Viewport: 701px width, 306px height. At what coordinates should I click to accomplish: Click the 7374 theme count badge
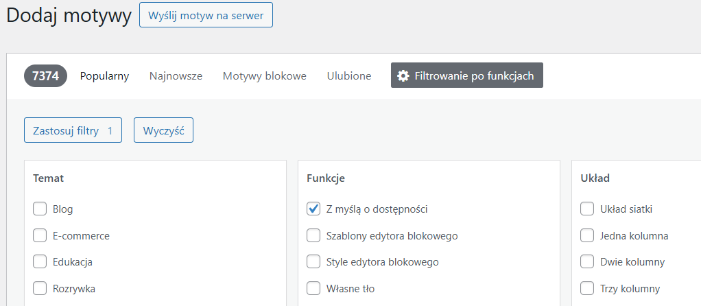coord(45,76)
